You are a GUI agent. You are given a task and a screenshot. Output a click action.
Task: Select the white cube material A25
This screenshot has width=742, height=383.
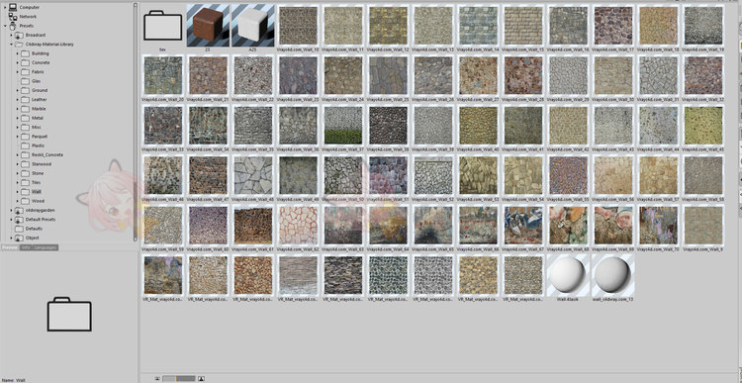click(252, 25)
